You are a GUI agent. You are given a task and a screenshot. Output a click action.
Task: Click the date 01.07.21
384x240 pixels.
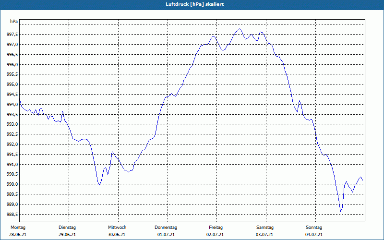click(166, 235)
